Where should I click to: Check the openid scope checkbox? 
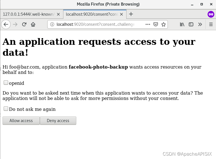pos(6,83)
